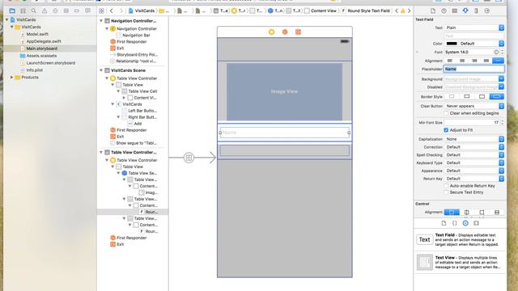Open the Report navigator icon
Image resolution: width=518 pixels, height=291 pixels.
87,11
